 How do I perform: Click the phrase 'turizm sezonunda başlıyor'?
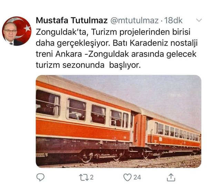(88, 65)
